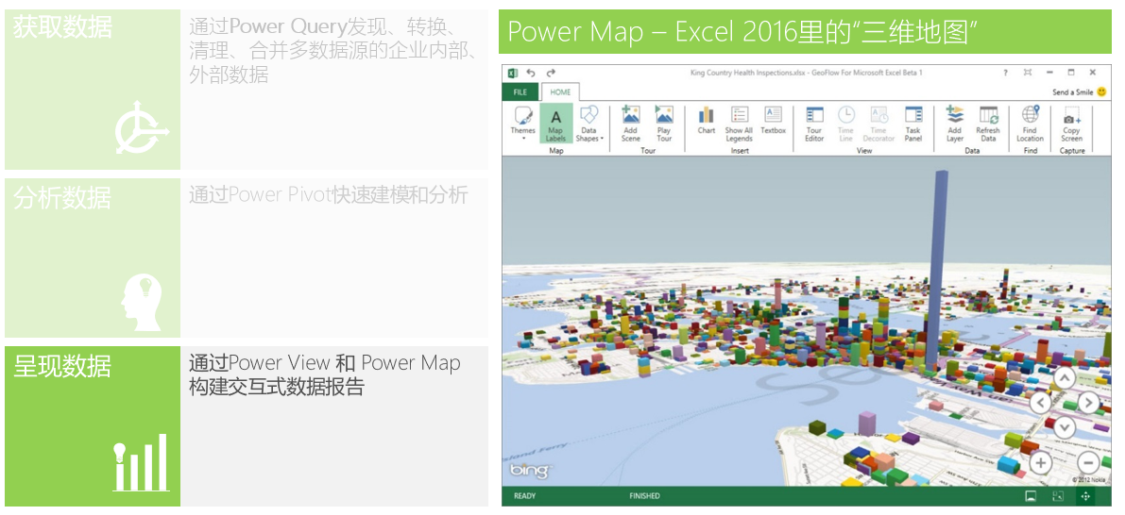Start Play Tour
This screenshot has width=1125, height=515.
[x=664, y=123]
